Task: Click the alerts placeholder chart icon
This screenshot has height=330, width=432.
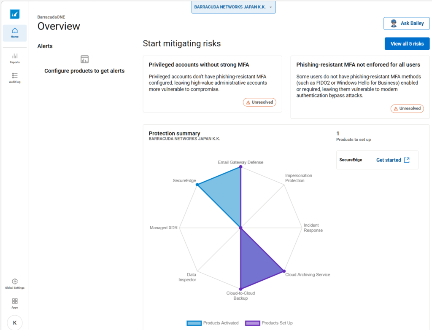Action: (x=84, y=59)
